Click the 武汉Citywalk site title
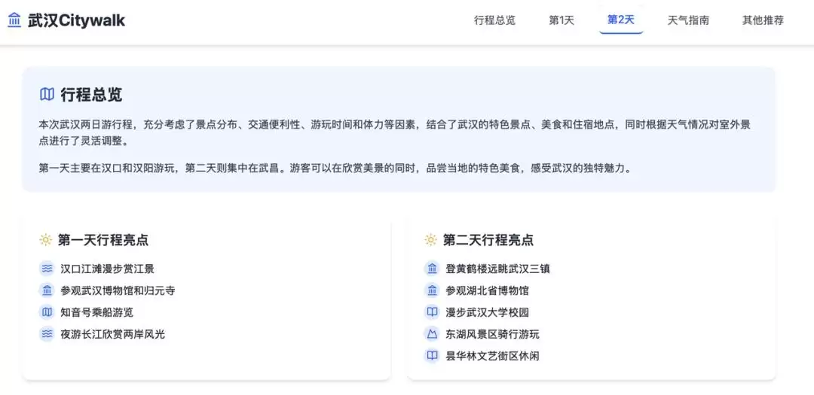Screen dimensions: 814x395 tap(76, 21)
